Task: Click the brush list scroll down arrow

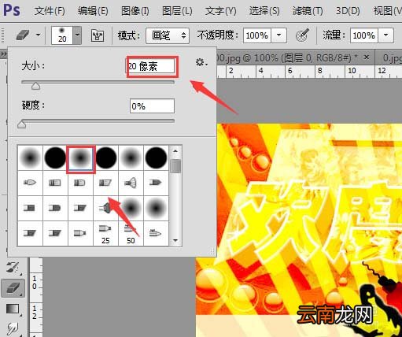Action: 175,240
